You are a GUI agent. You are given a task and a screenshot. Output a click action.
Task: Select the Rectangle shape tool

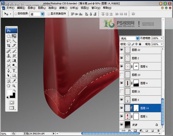click(x=14, y=75)
